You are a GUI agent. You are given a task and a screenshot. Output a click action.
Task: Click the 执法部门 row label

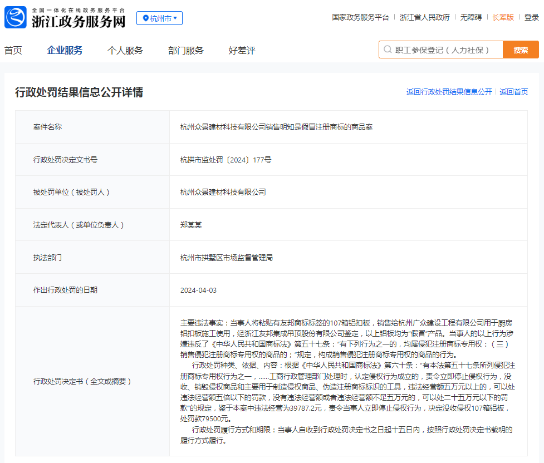(47, 258)
